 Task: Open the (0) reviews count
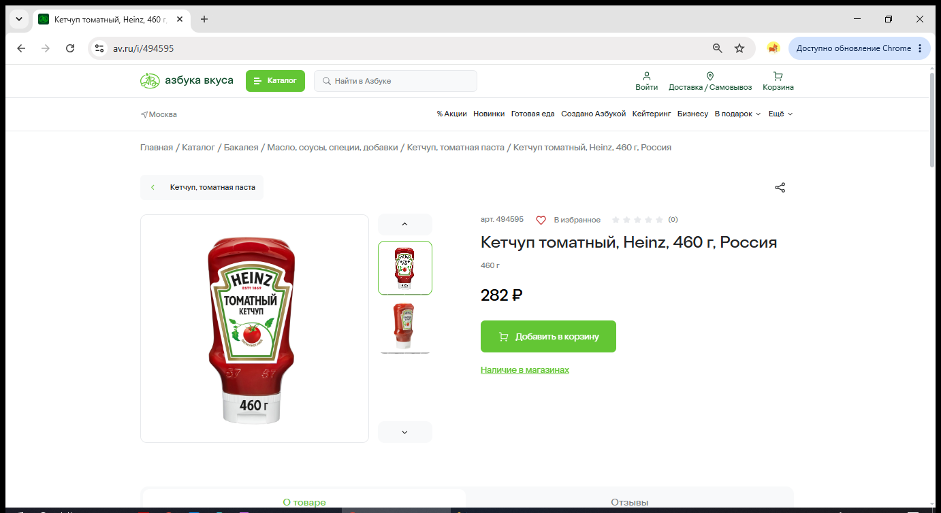pos(673,220)
